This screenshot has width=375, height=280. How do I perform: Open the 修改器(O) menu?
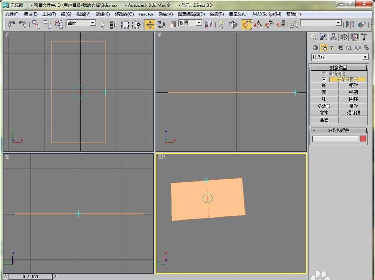pyautogui.click(x=124, y=14)
